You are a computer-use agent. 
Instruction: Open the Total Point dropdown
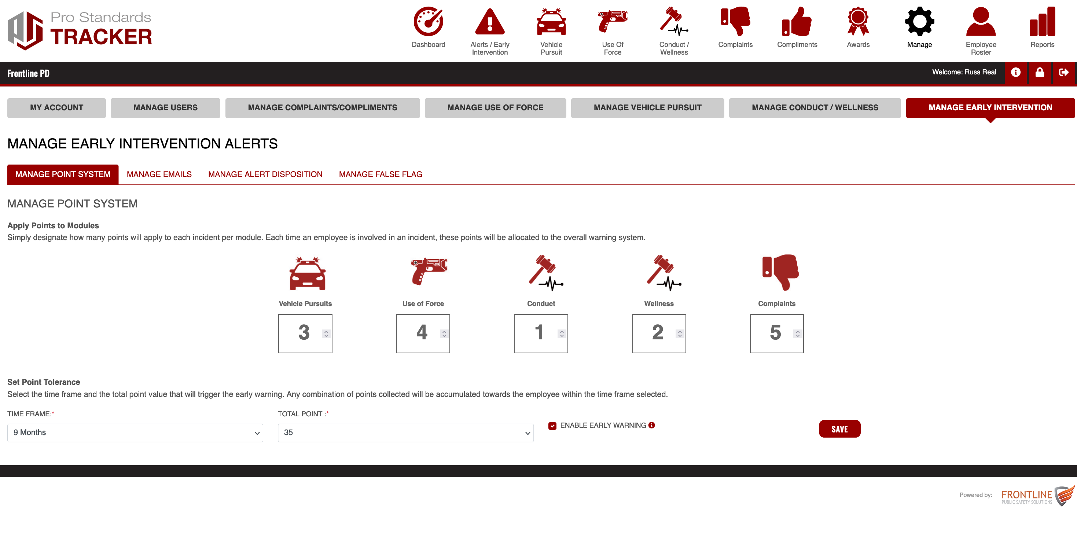(405, 433)
